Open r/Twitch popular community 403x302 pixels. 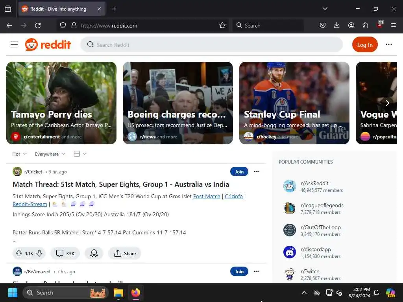click(x=310, y=272)
